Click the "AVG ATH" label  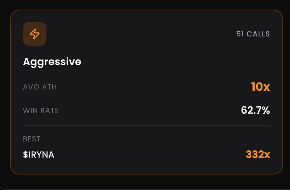point(40,87)
